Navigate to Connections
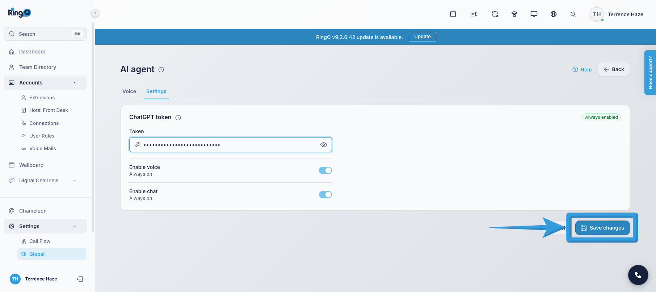This screenshot has height=292, width=656. coord(52,123)
